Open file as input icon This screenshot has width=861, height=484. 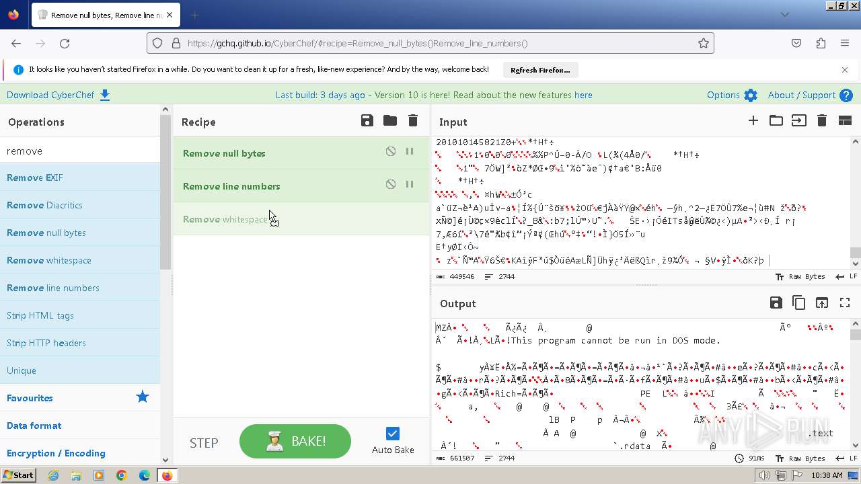tap(799, 120)
